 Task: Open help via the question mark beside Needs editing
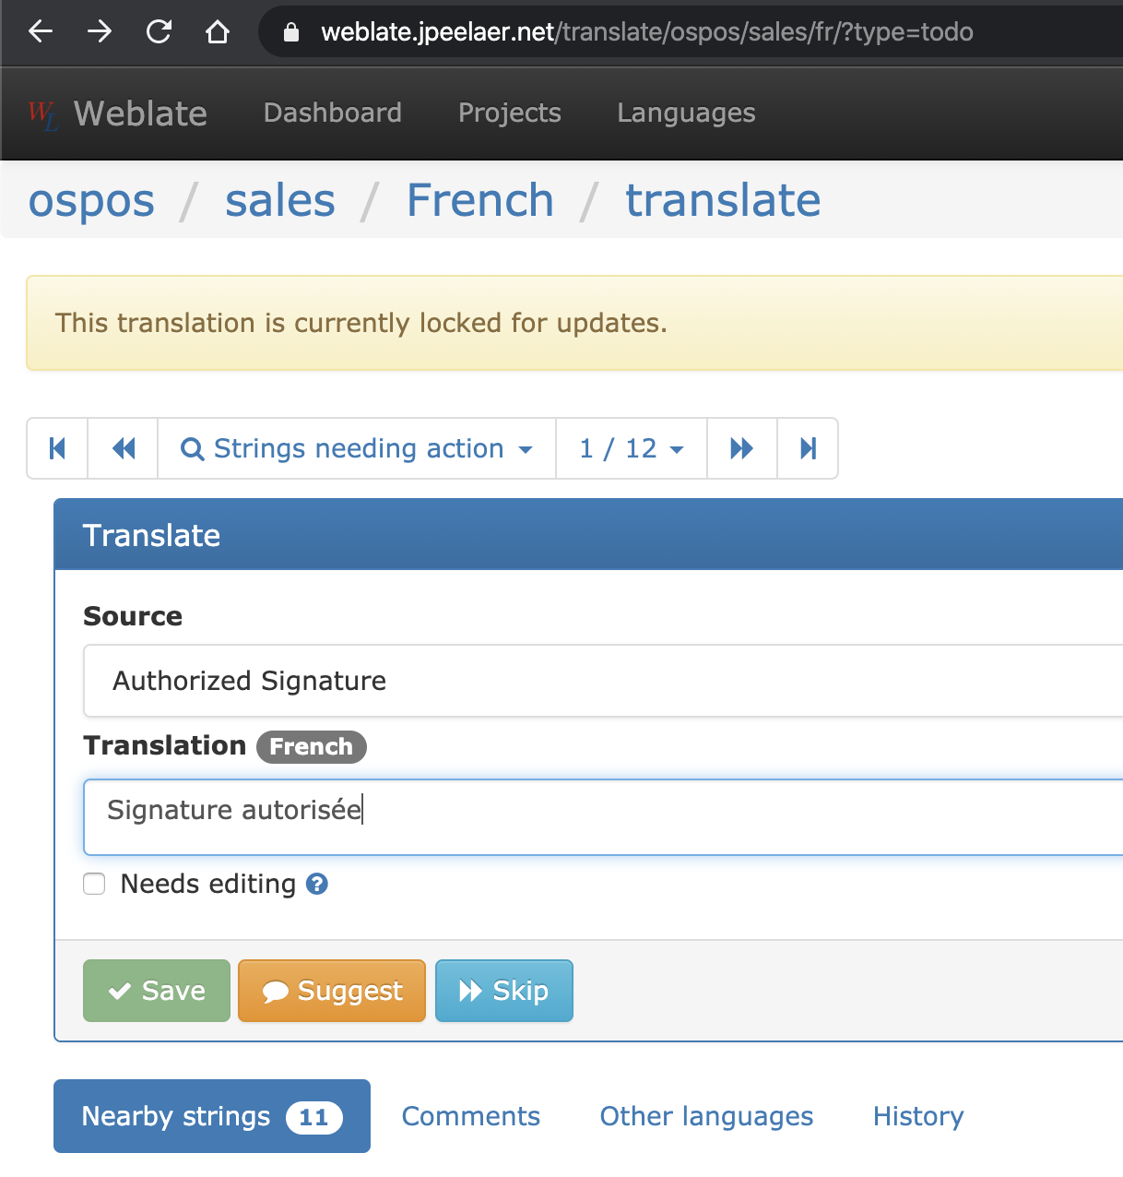[x=316, y=884]
